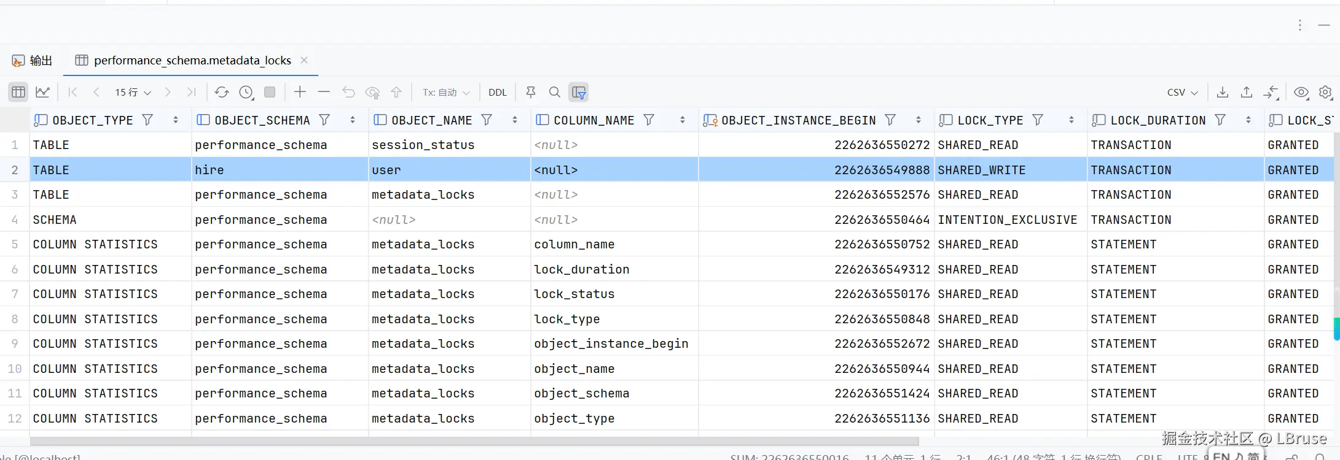Switch to the 输出 output tab
Screen dimensions: 1340x460
[33, 60]
